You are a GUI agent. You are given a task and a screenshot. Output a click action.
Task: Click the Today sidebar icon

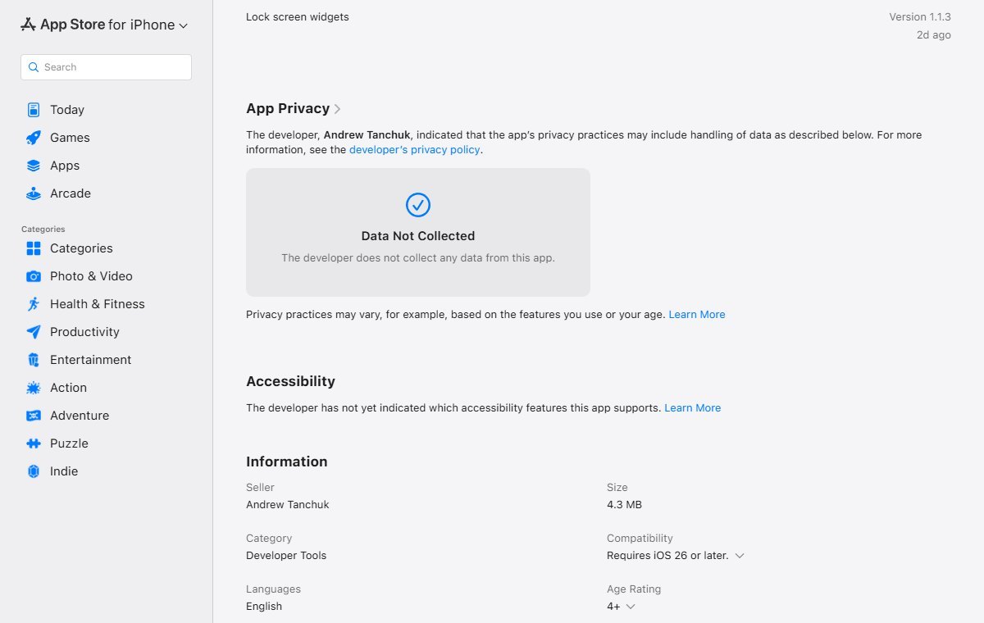click(x=34, y=110)
